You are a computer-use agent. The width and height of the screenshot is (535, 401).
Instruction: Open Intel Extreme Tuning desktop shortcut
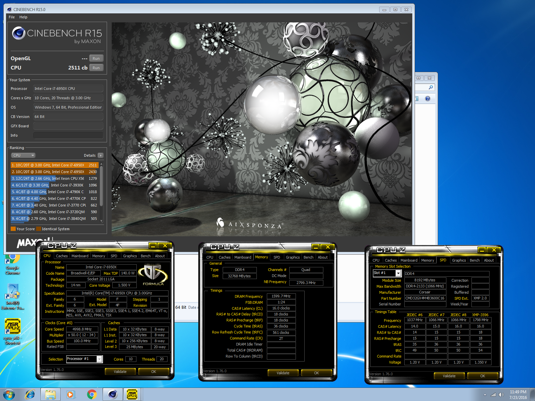click(13, 297)
